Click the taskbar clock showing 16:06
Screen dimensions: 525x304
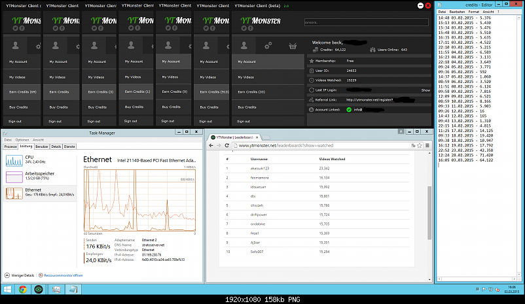coord(512,289)
